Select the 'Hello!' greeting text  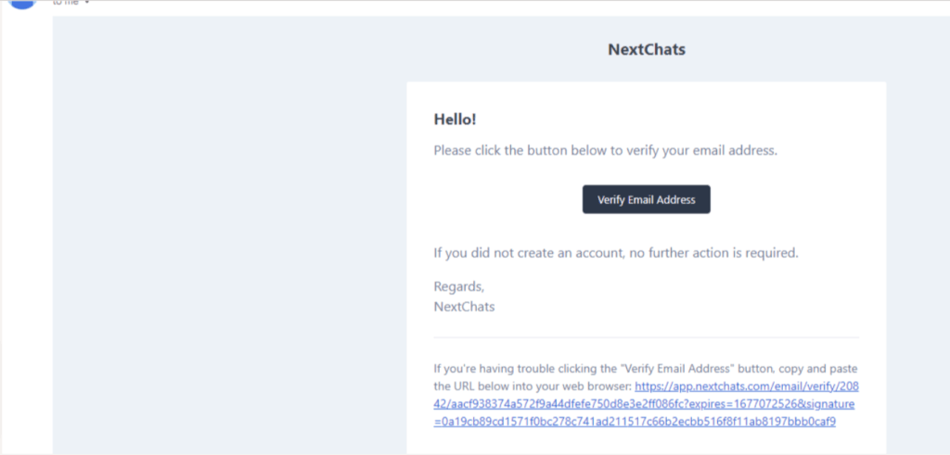click(455, 120)
